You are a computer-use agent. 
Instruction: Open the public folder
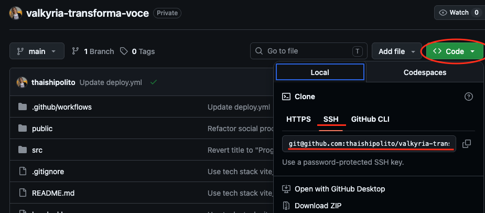pos(42,129)
